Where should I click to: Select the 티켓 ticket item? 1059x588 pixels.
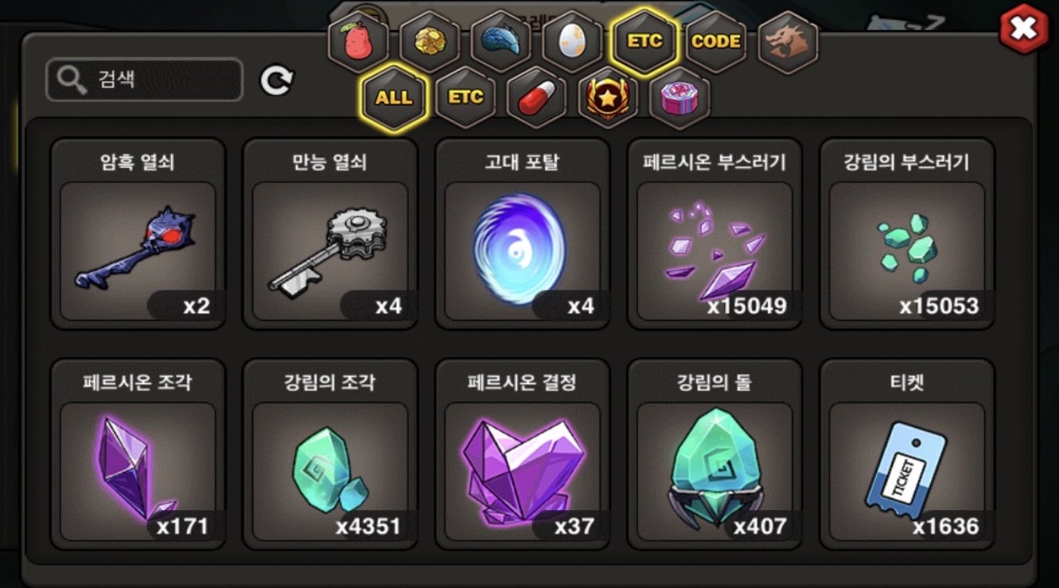tap(908, 454)
